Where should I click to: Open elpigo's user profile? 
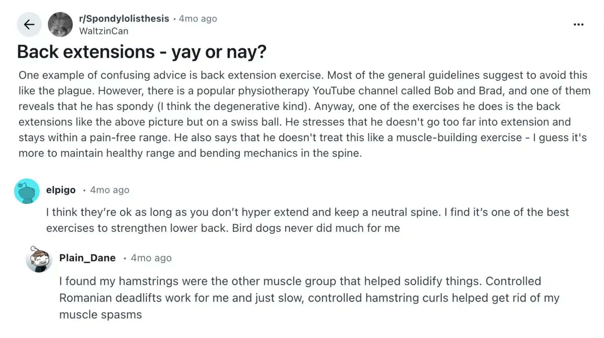[x=61, y=190]
